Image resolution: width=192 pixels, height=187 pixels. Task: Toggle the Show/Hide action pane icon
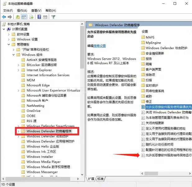(45, 17)
